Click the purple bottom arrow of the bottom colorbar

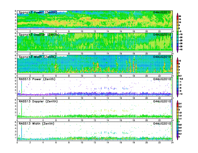click(x=177, y=138)
